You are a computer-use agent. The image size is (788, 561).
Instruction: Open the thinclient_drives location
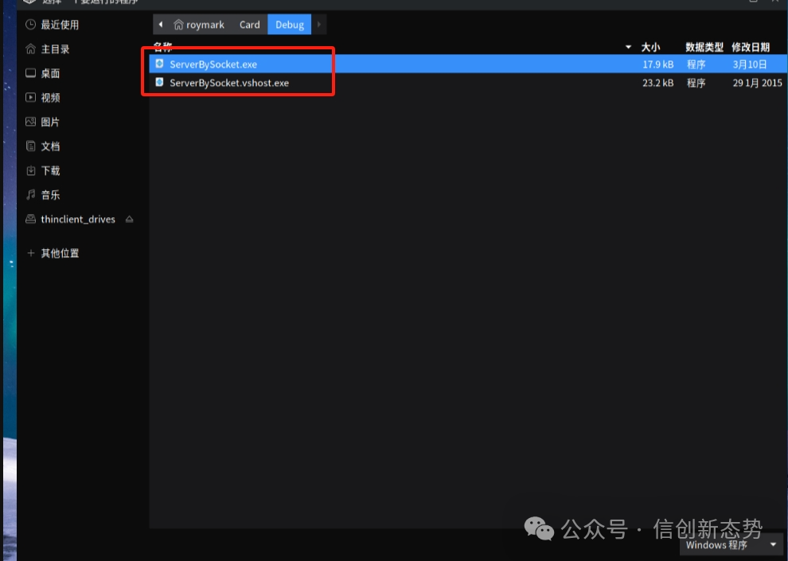click(x=78, y=220)
